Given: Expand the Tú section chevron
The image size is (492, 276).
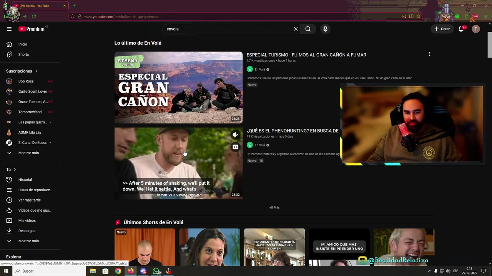Looking at the screenshot, I should 15,169.
